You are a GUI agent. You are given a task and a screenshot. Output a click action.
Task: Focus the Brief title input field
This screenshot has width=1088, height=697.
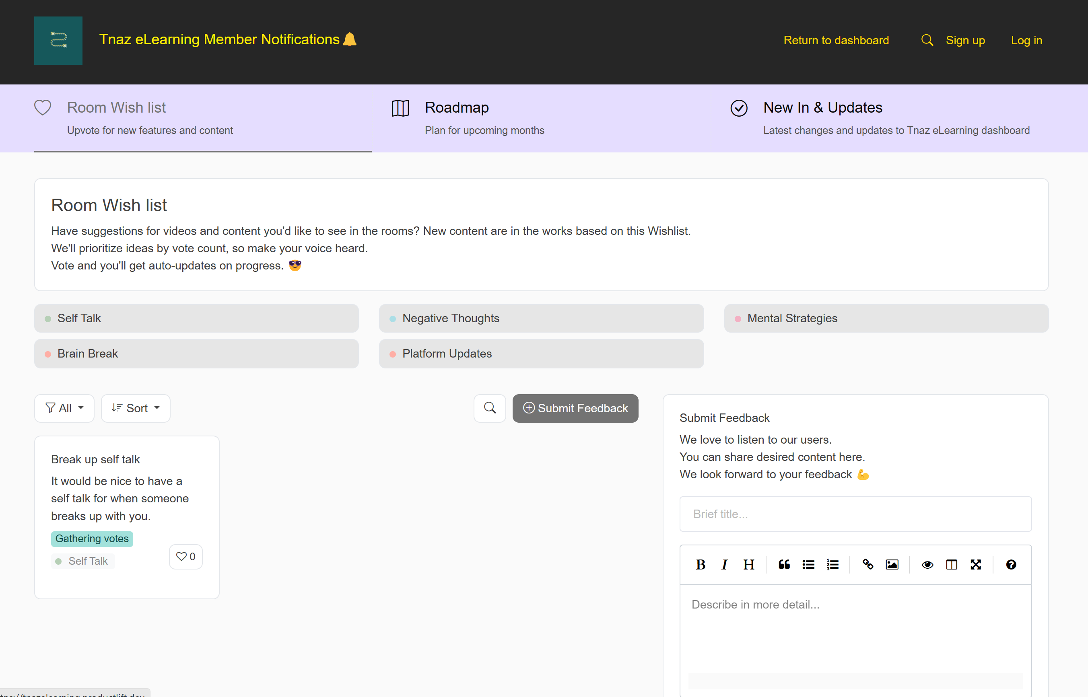(x=855, y=514)
